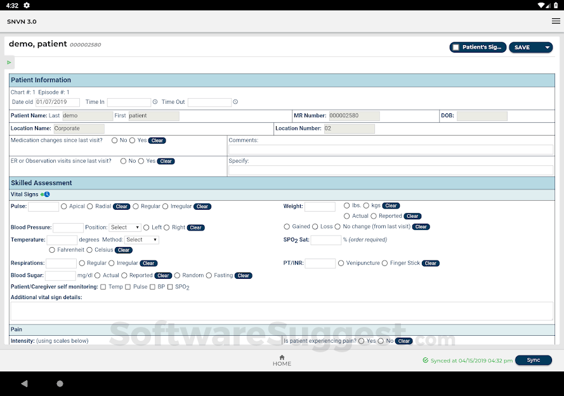
Task: Click the settings gear in the status bar
Action: [25, 5]
